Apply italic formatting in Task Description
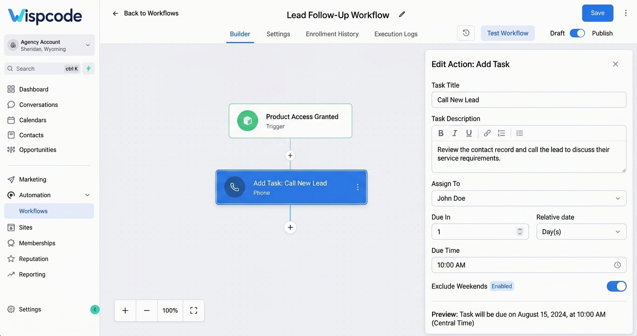The height and width of the screenshot is (336, 637). [x=454, y=133]
